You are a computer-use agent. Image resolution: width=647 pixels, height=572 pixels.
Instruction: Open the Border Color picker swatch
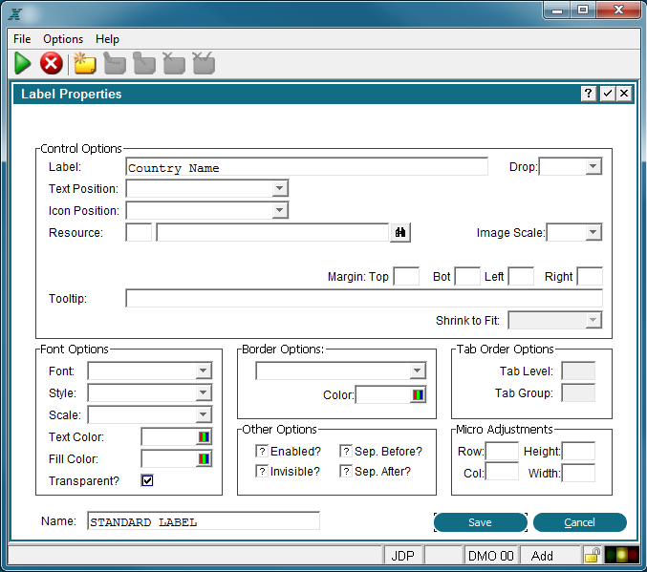click(x=418, y=395)
